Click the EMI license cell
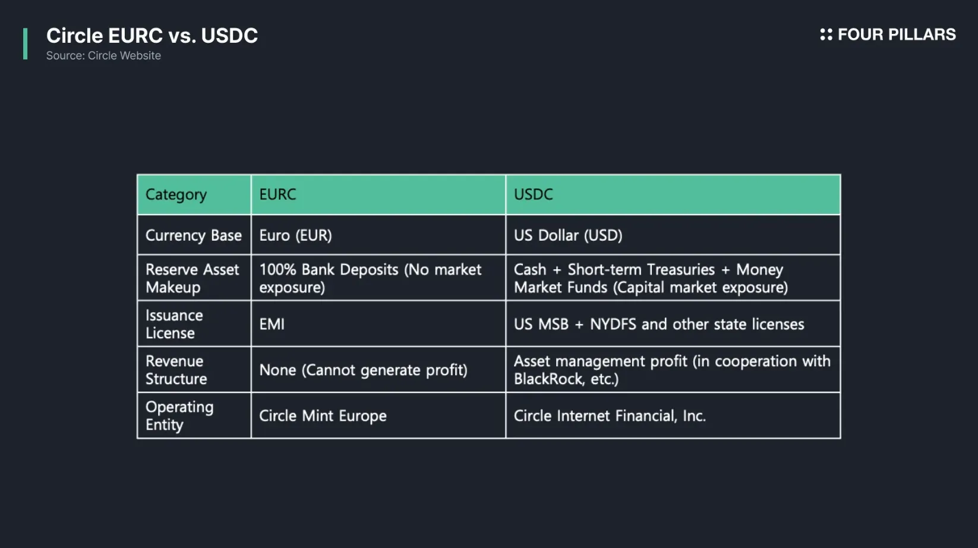Image resolution: width=978 pixels, height=548 pixels. coord(378,324)
